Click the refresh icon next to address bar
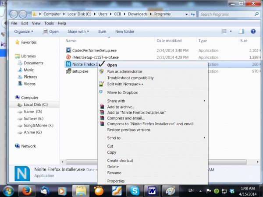 [x=193, y=14]
